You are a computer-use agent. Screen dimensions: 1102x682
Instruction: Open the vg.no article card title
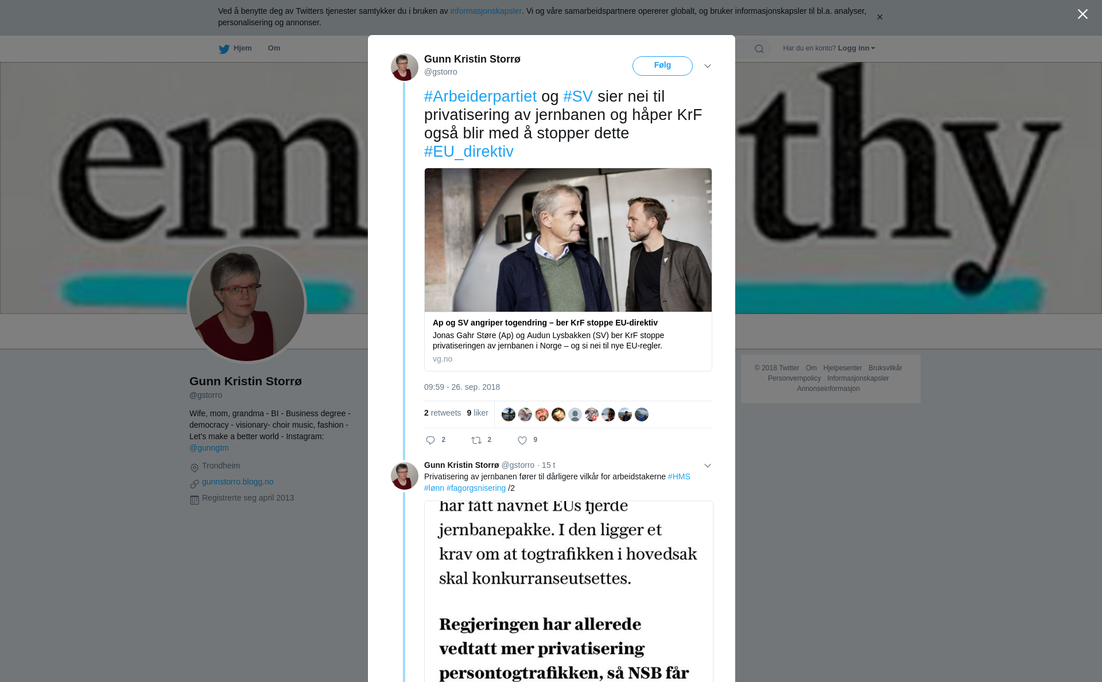pyautogui.click(x=545, y=323)
